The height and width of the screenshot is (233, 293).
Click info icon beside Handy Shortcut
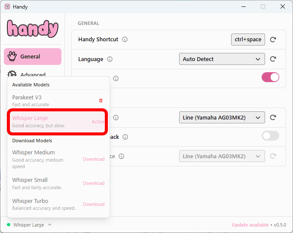click(x=125, y=40)
